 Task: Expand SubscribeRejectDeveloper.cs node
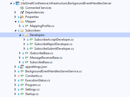tap(24, 44)
